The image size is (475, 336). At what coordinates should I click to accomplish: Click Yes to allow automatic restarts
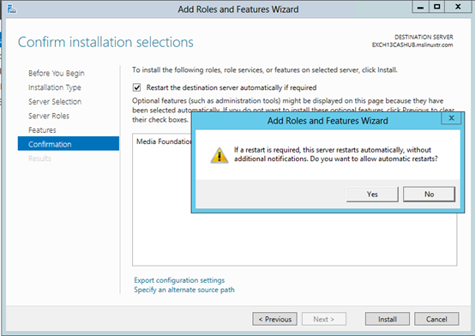(x=372, y=195)
